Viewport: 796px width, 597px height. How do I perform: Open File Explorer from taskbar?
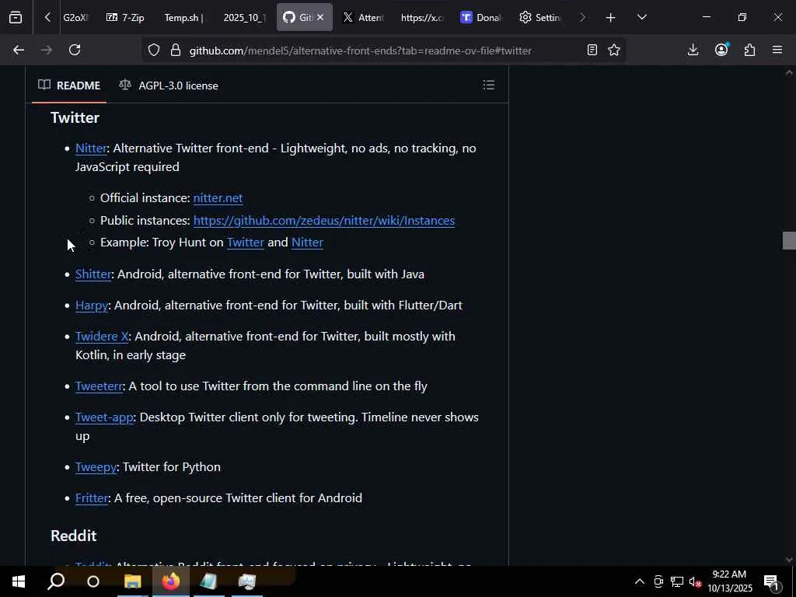(132, 581)
